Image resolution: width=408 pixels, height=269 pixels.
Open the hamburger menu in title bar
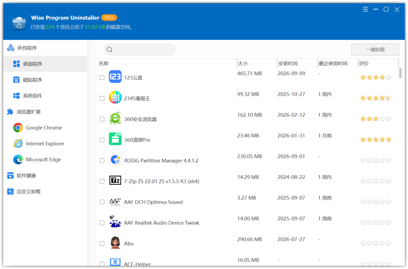(365, 10)
